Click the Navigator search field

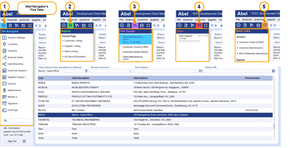coord(17,121)
